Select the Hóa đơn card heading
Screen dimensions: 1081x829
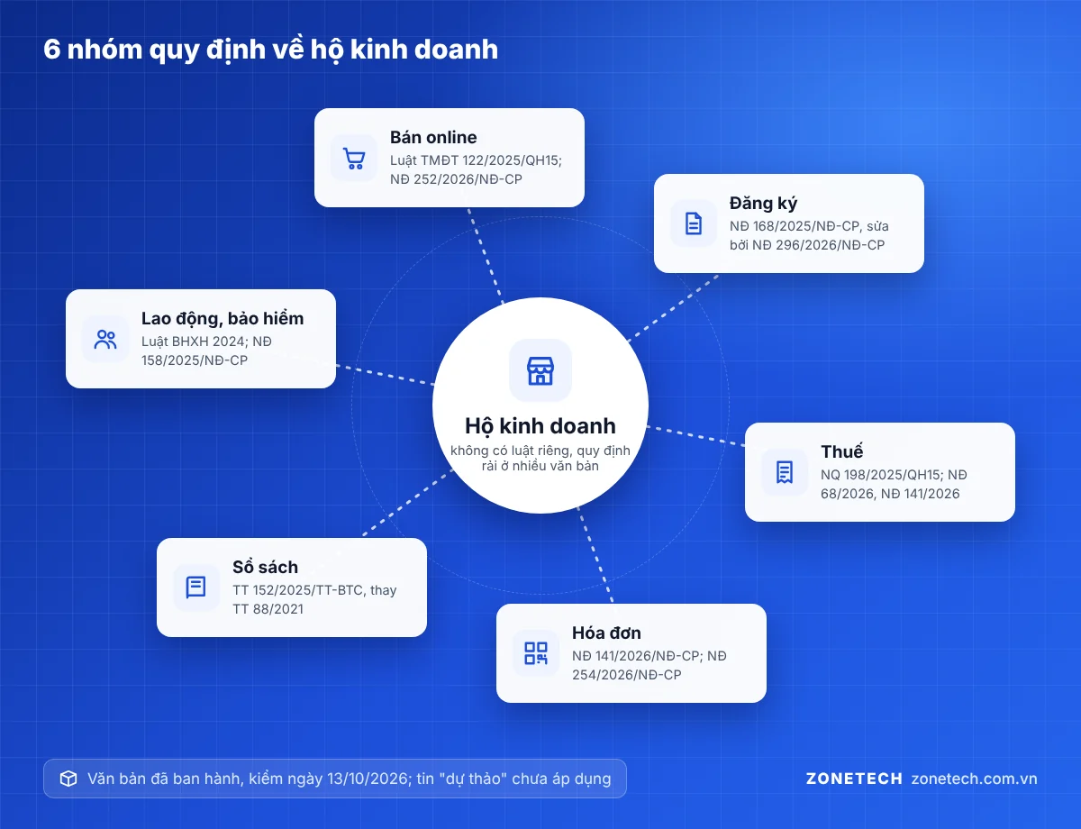[x=606, y=633]
